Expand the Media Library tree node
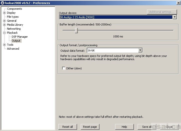Viewport: 181px width, 131px height. tap(4, 25)
